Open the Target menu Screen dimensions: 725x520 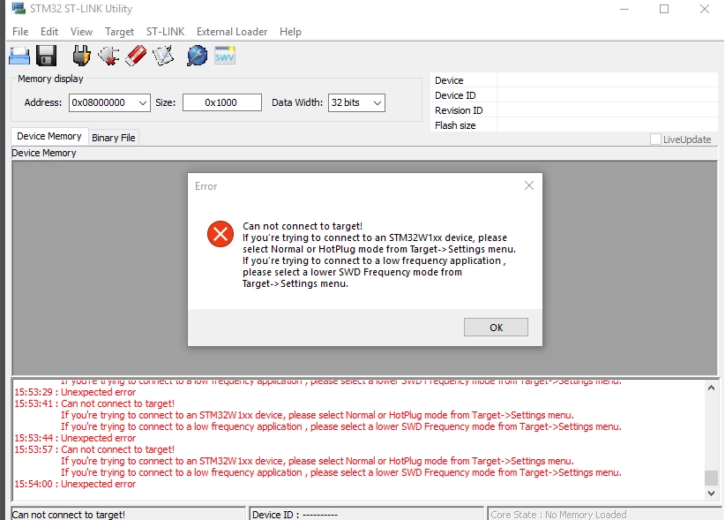pyautogui.click(x=119, y=32)
